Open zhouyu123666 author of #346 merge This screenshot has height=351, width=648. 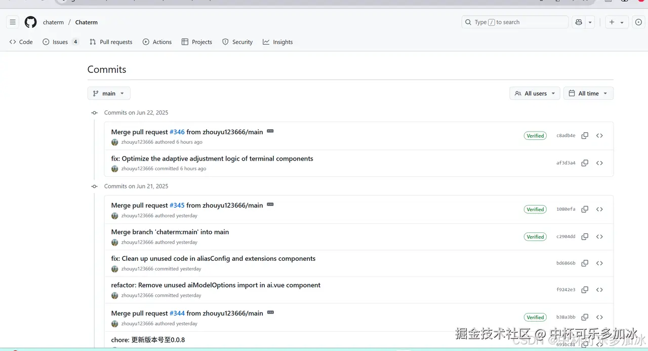(137, 142)
